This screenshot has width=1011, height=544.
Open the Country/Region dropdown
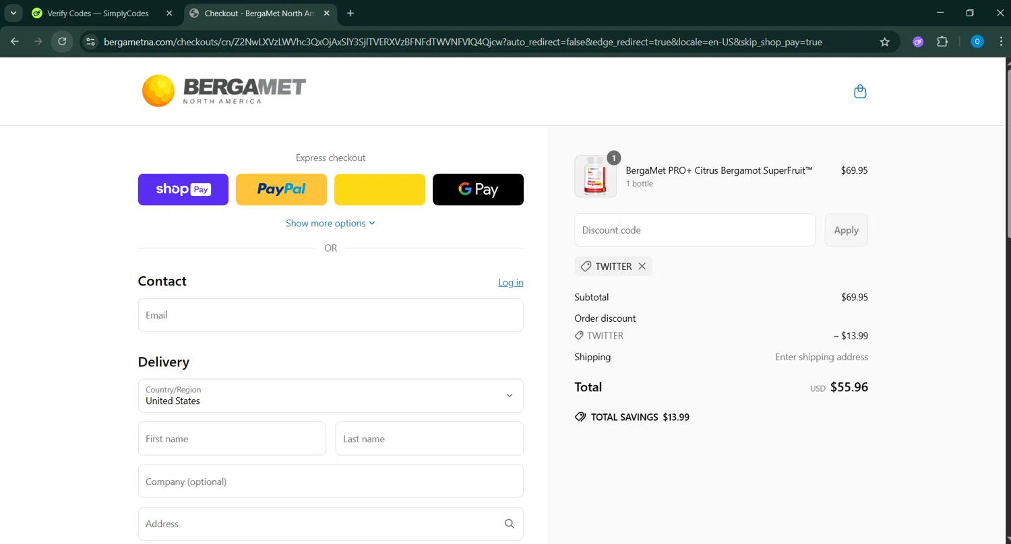[331, 395]
